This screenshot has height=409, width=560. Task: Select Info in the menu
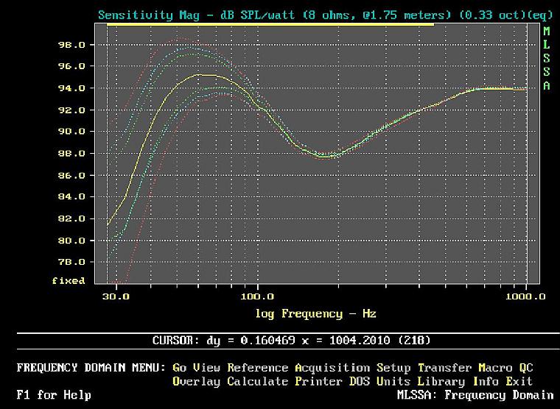(486, 382)
